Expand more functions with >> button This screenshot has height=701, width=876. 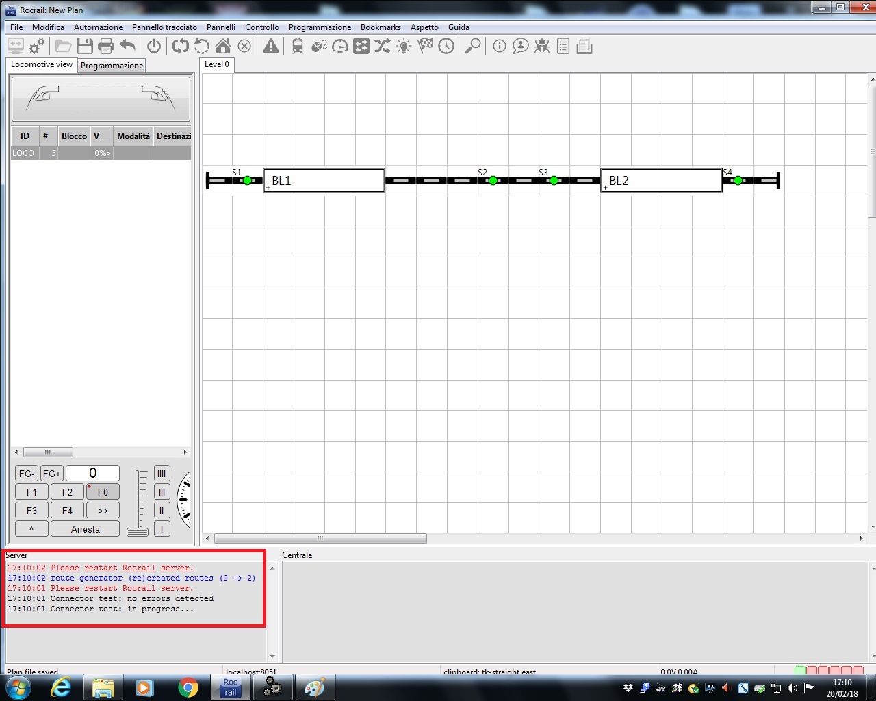[x=103, y=511]
